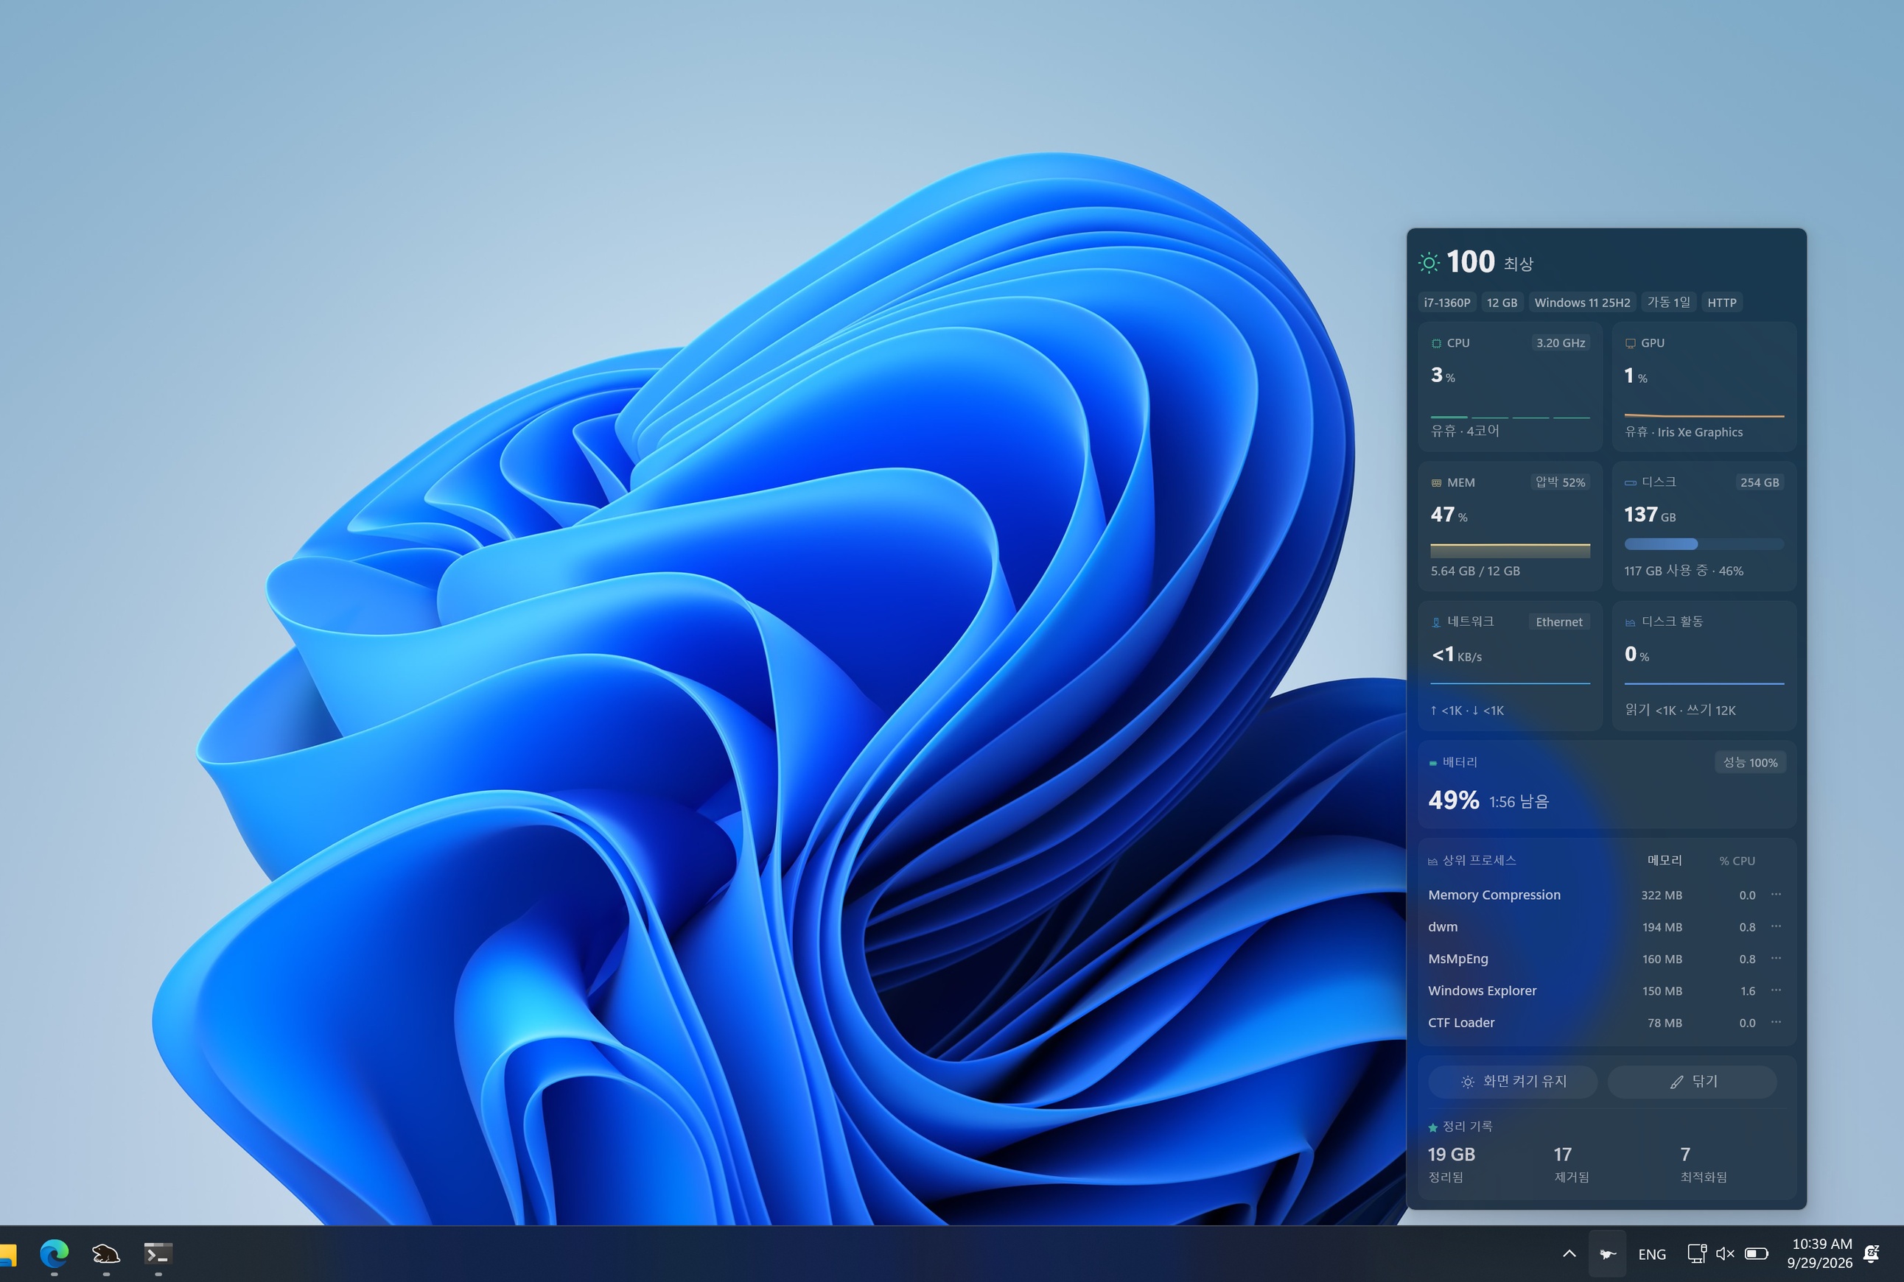Click the 닦기 clean button
Viewport: 1904px width, 1282px height.
tap(1692, 1081)
